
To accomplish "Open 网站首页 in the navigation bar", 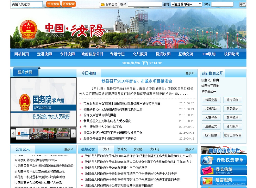I will (x=22, y=54).
